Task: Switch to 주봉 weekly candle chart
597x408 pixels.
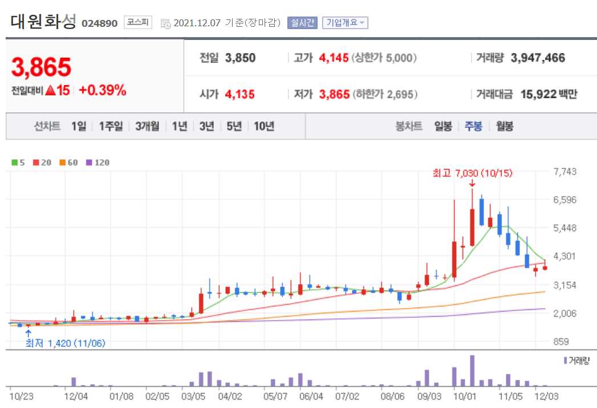Action: tap(474, 126)
